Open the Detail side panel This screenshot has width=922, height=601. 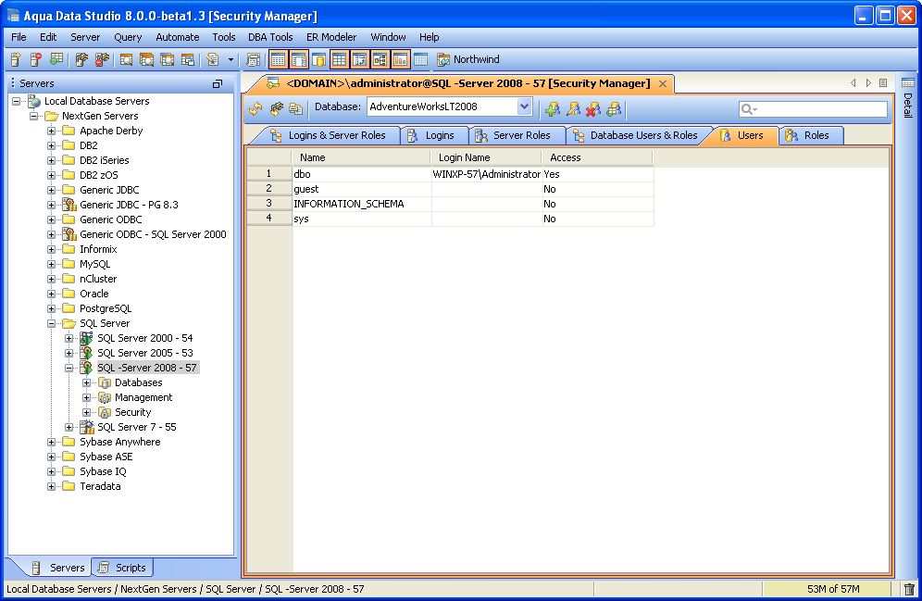pos(908,97)
